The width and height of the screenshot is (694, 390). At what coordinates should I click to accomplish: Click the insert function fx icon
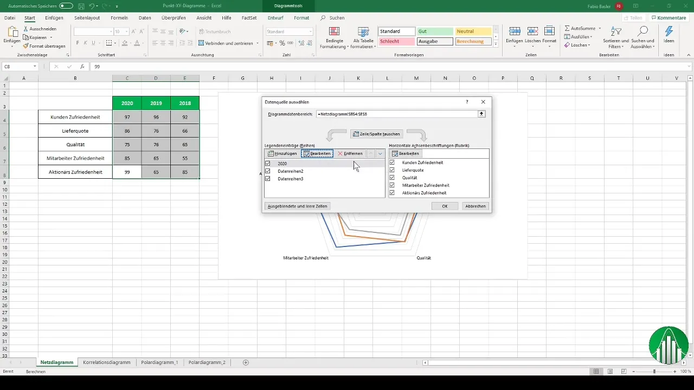pyautogui.click(x=82, y=67)
